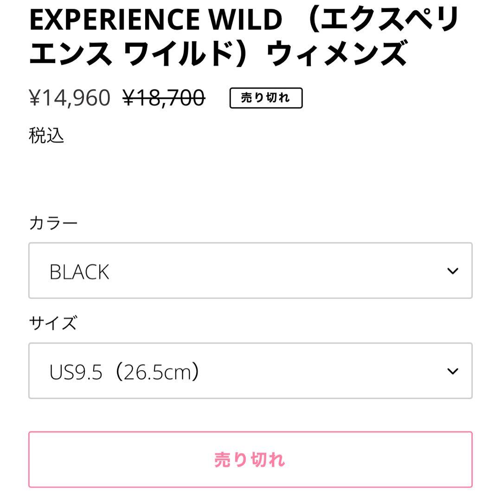This screenshot has width=501, height=496.
Task: Click the 税込 tax-included label
Action: tap(46, 136)
